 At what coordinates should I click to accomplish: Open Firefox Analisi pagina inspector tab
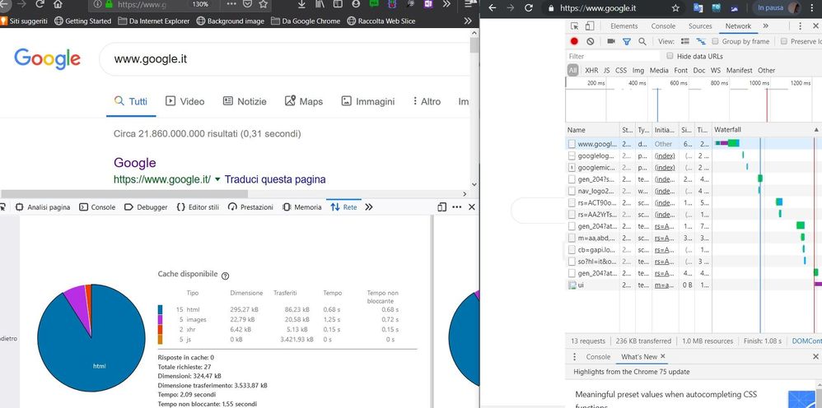click(43, 207)
